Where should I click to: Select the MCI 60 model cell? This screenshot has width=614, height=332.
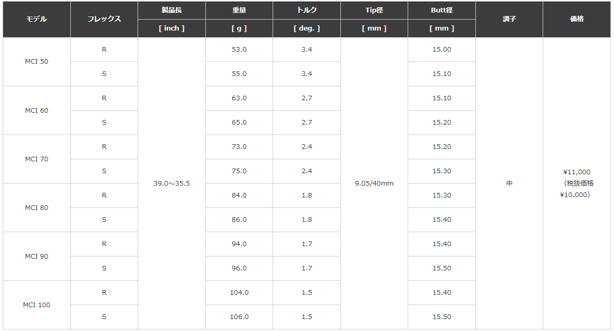pos(37,110)
